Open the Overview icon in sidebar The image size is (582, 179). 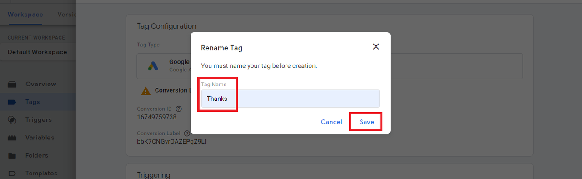(x=12, y=84)
